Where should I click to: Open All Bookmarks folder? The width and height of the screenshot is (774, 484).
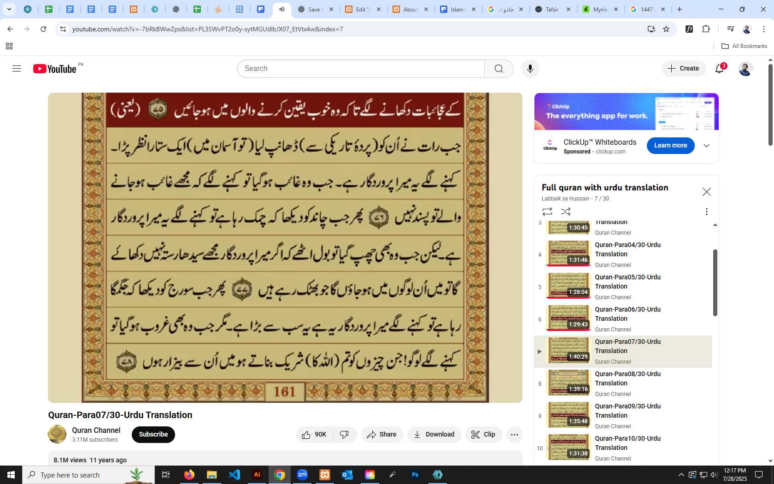tap(744, 46)
